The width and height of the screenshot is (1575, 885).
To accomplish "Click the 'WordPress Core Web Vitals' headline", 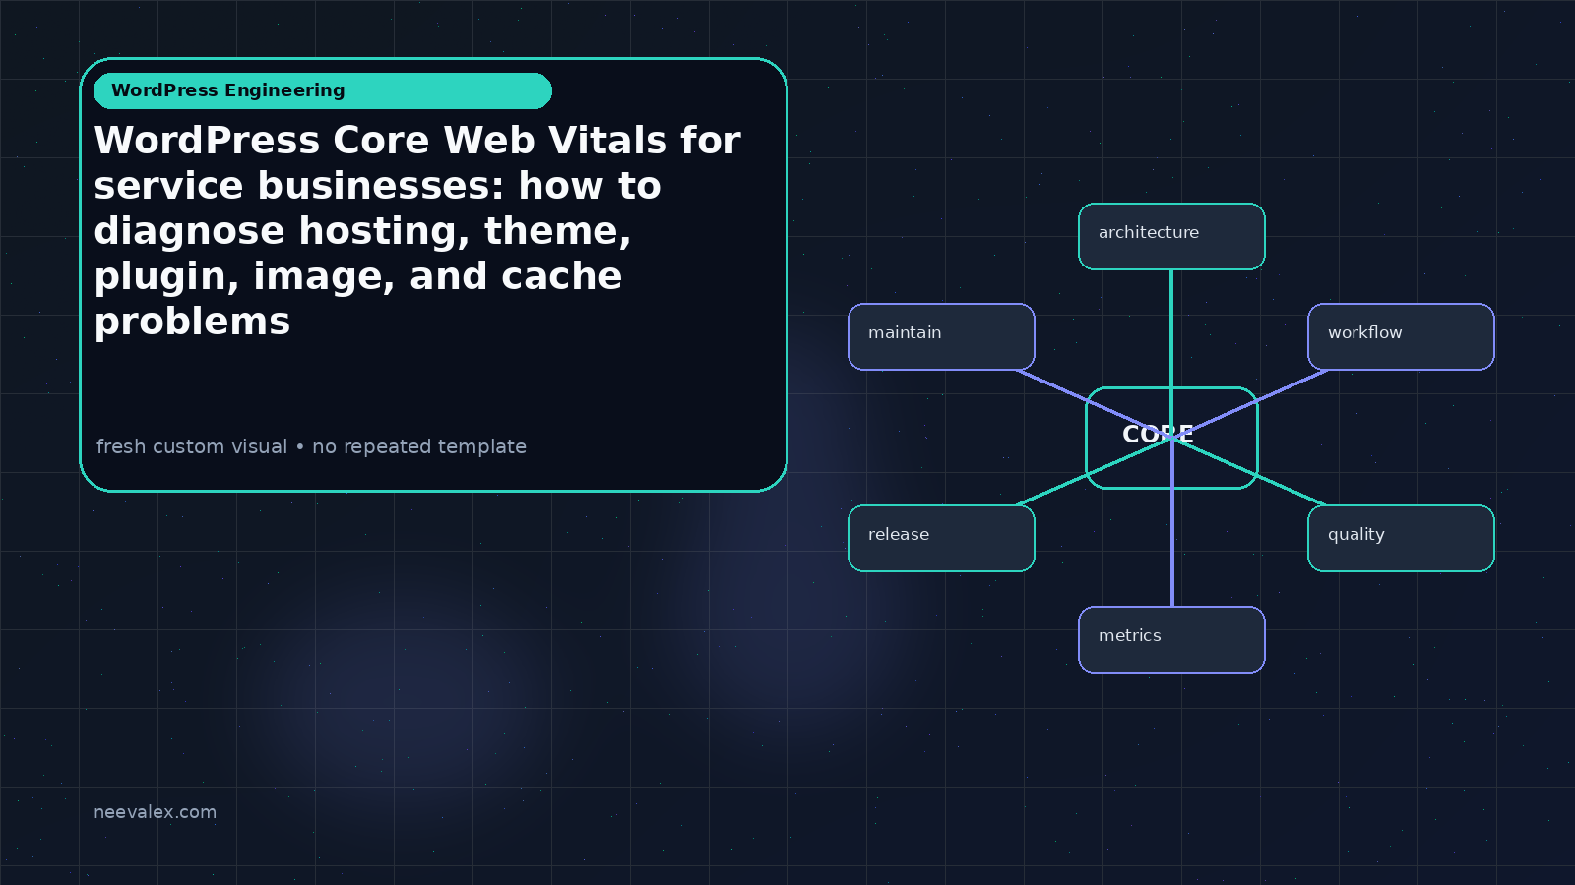I will point(417,230).
